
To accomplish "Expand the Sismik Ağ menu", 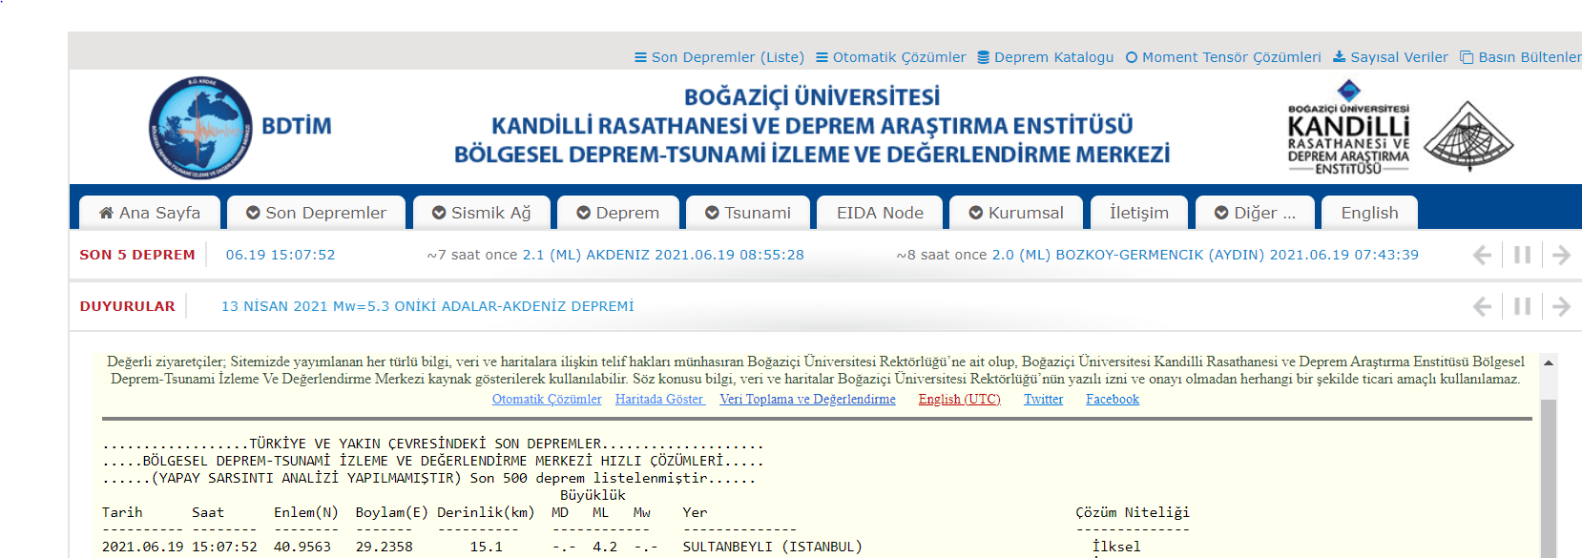I will [481, 213].
